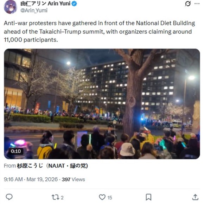Click the blue verified badge
Screen dimensions: 205x204
coord(74,4)
